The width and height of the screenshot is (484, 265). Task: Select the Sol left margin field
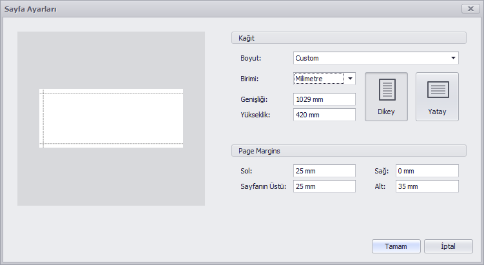(x=324, y=171)
